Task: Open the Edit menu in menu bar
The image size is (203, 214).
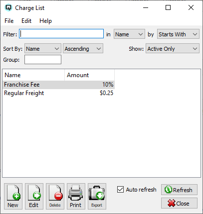Action: pos(26,21)
